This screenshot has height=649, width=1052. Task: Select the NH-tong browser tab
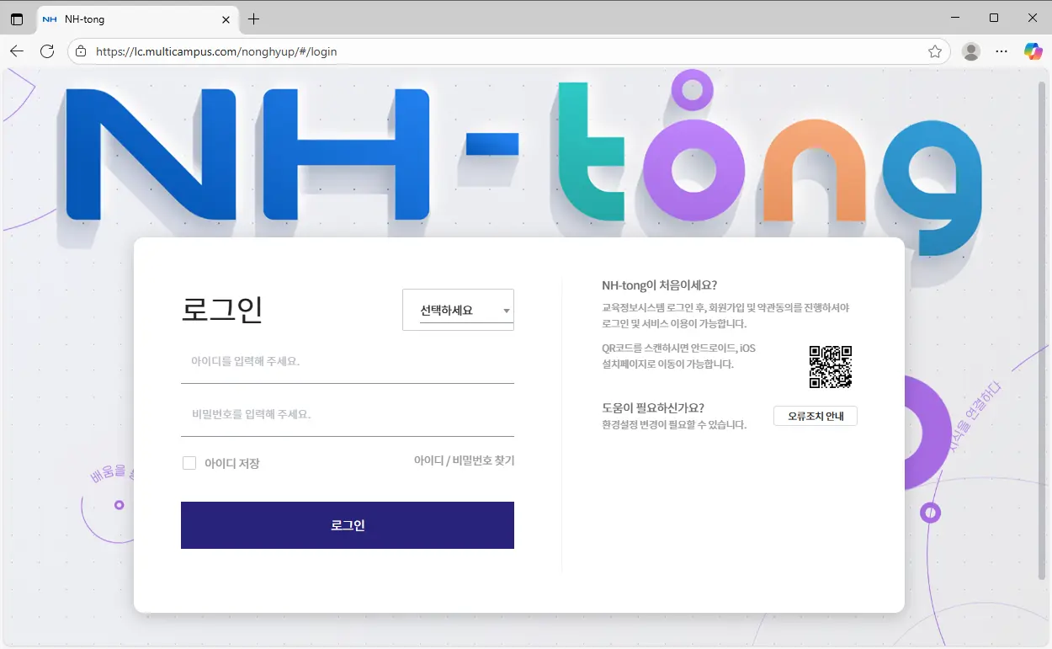point(137,19)
